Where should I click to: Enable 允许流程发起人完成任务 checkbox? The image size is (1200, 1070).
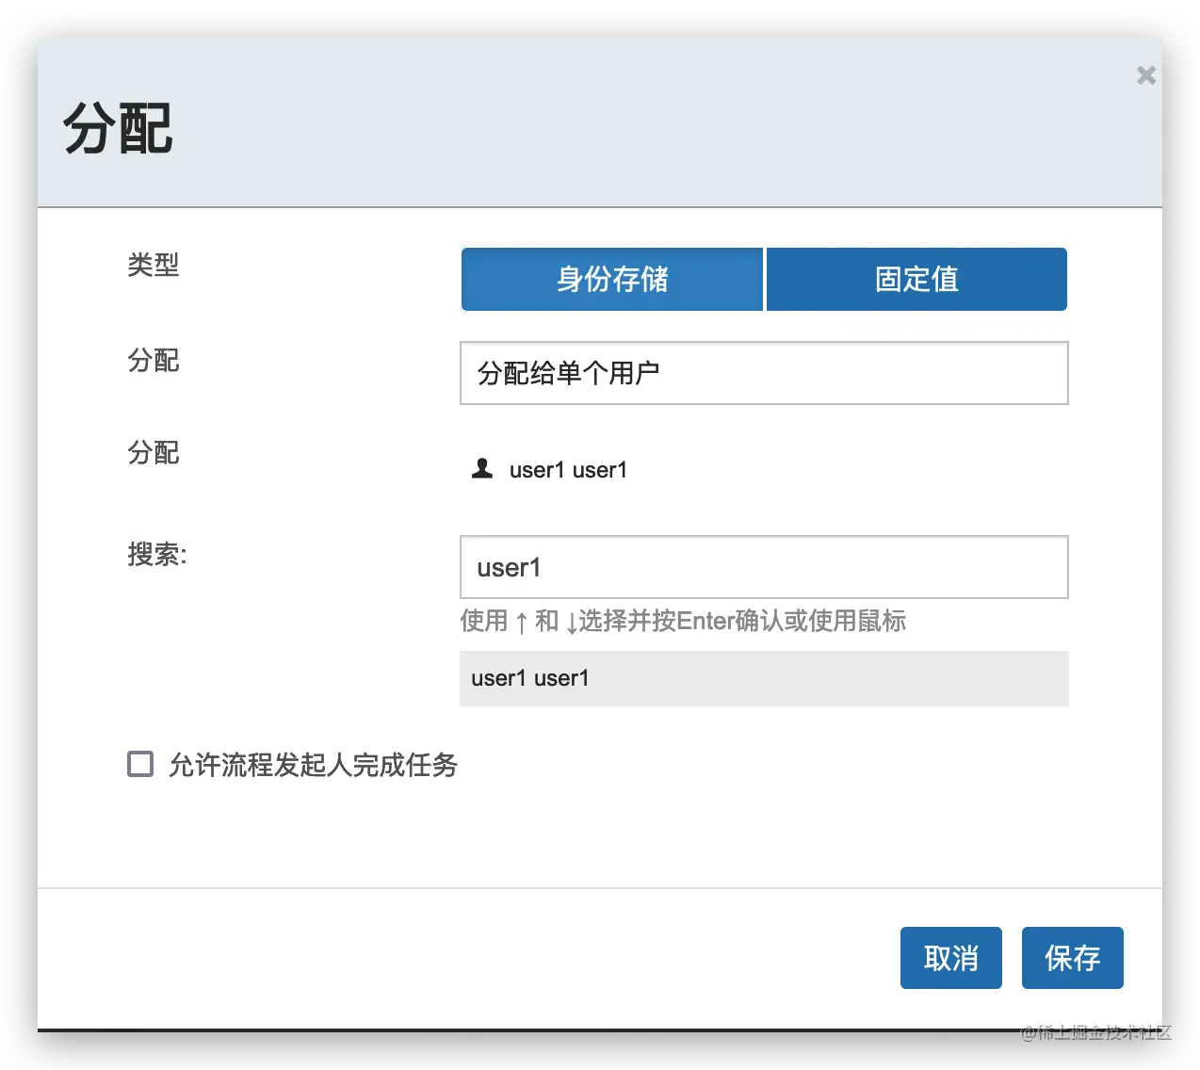[140, 764]
